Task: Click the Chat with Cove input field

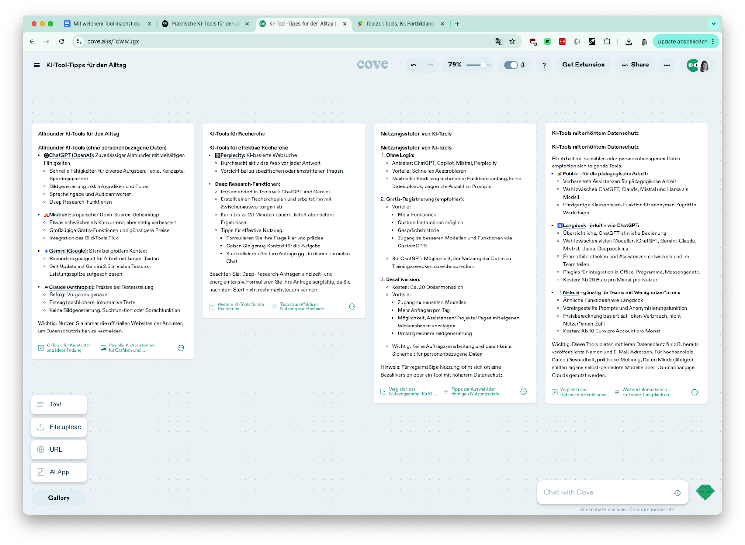Action: [x=605, y=492]
